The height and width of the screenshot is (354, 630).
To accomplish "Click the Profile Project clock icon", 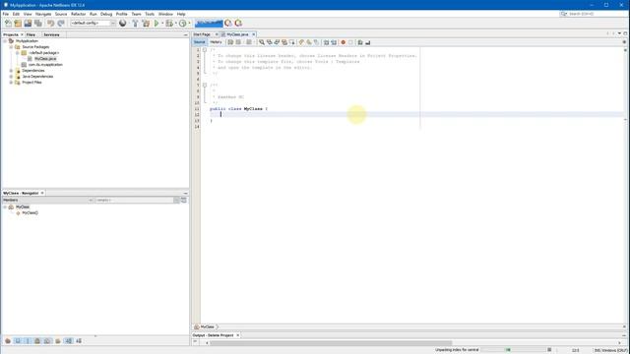I will [x=183, y=24].
